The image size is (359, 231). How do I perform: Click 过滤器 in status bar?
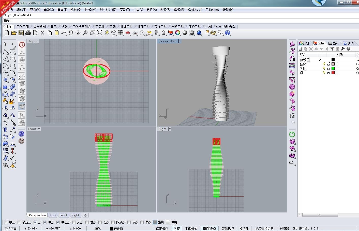tap(284, 228)
